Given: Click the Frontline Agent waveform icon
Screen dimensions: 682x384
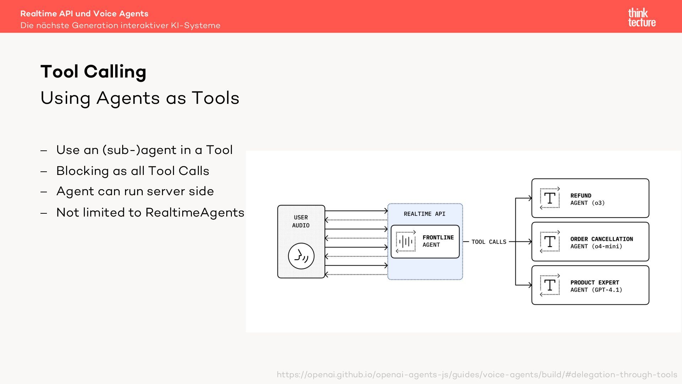Looking at the screenshot, I should click(x=406, y=242).
